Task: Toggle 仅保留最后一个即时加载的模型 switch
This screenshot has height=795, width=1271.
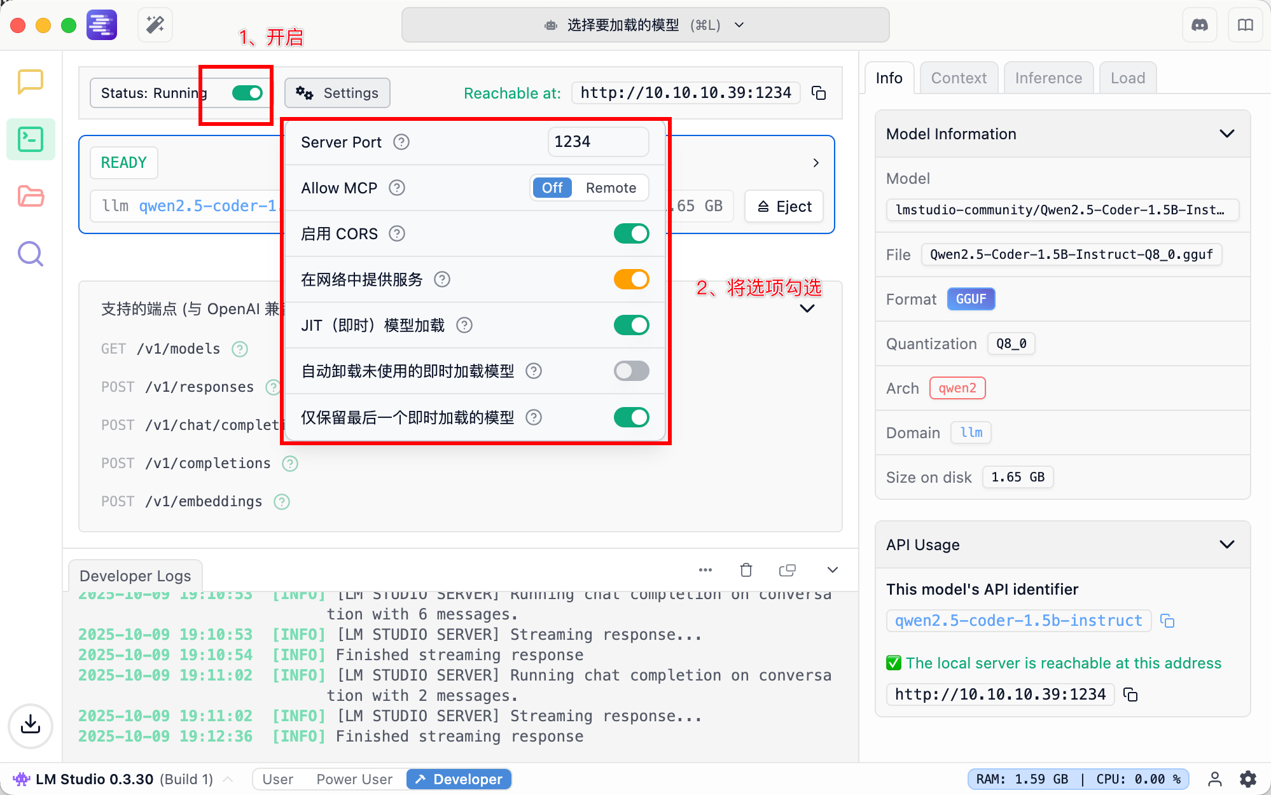Action: (x=631, y=417)
